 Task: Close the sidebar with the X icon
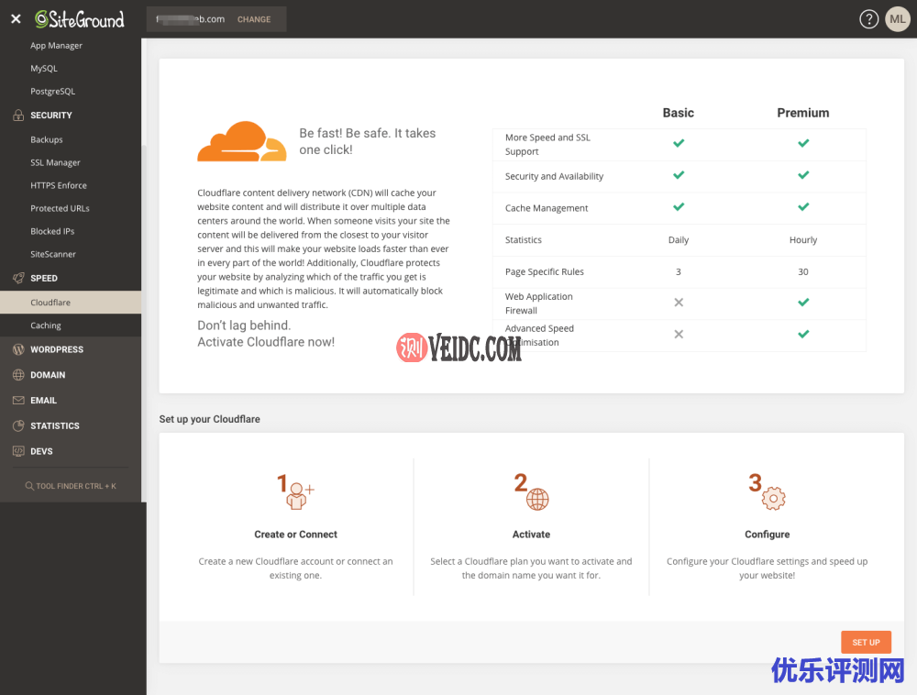coord(16,19)
